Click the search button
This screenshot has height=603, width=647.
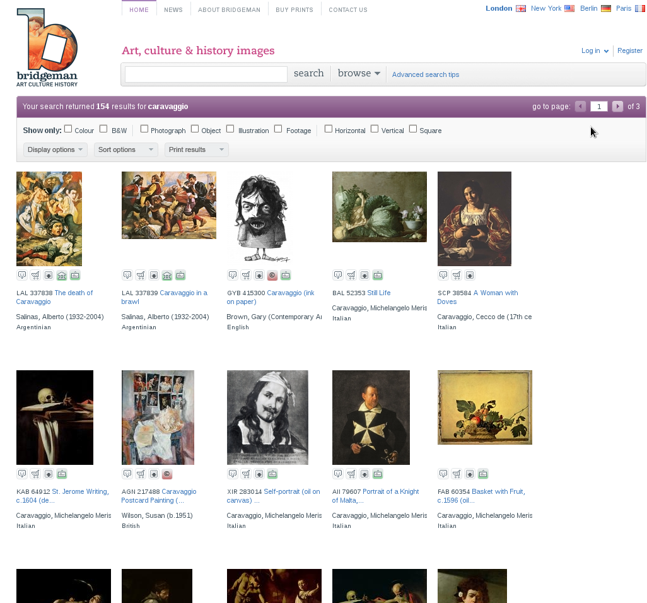pyautogui.click(x=308, y=73)
